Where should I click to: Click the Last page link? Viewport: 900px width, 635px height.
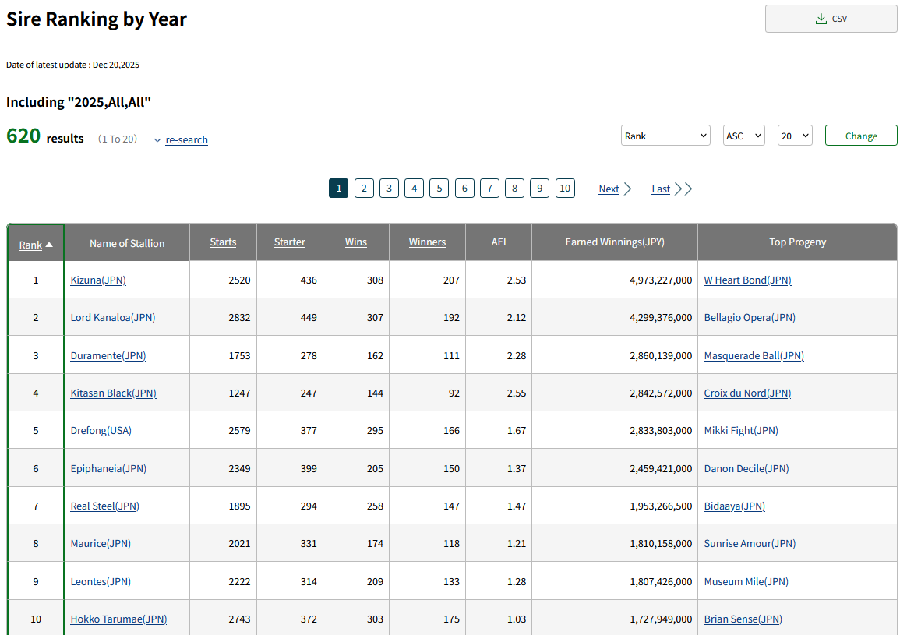tap(661, 189)
